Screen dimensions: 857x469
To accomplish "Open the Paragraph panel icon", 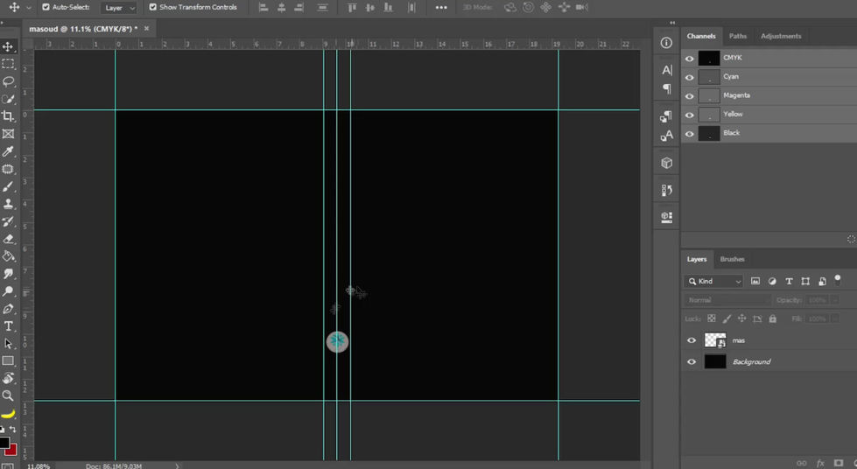I will (x=667, y=88).
